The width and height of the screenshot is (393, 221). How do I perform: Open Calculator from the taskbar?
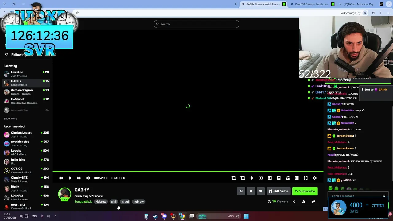[x=146, y=216]
